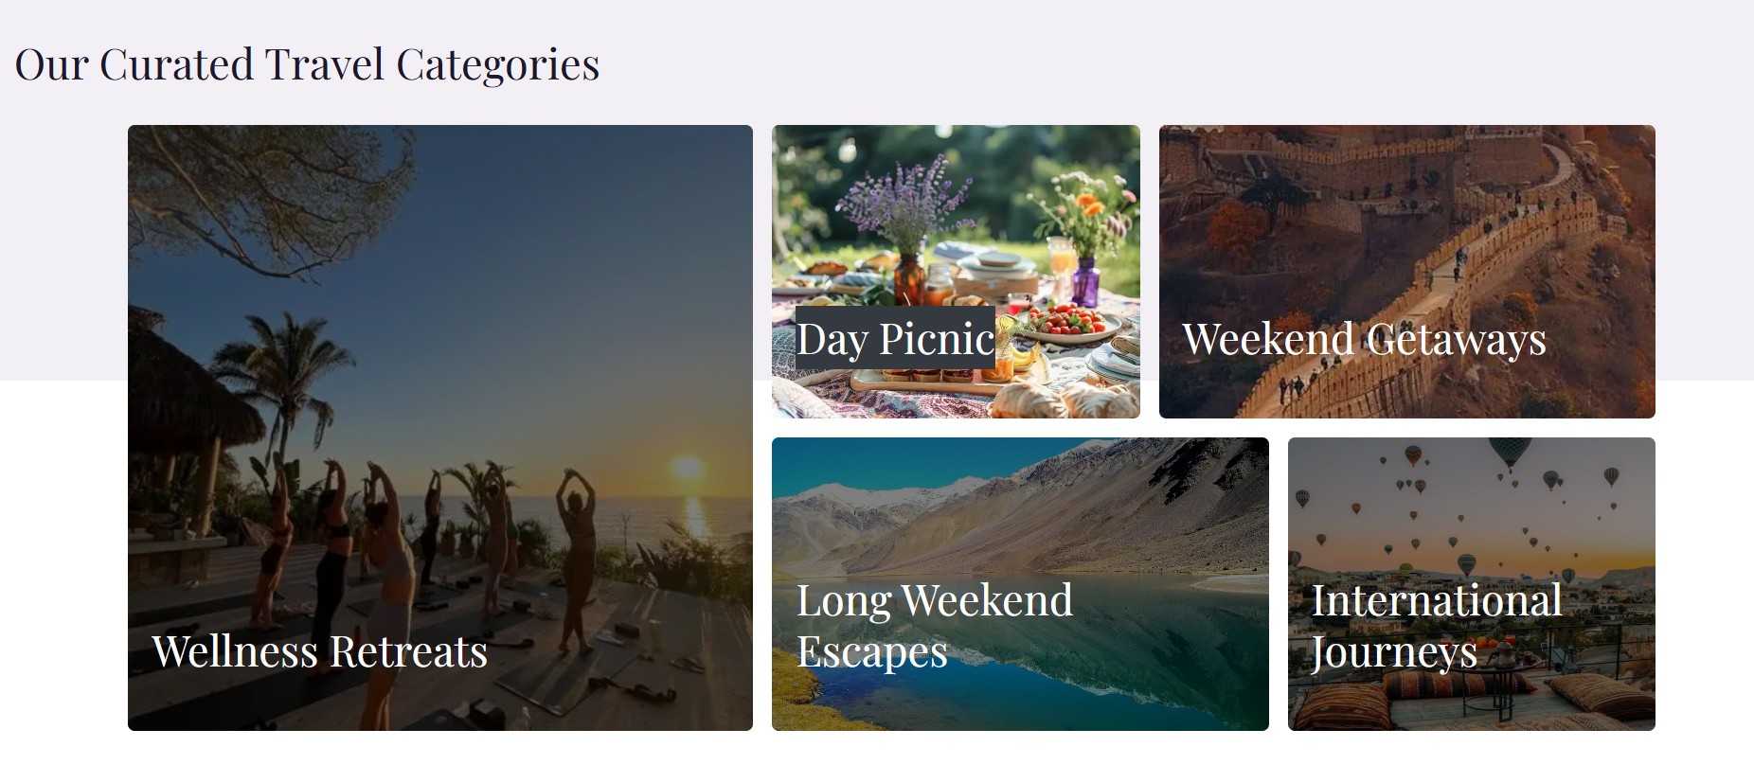The height and width of the screenshot is (765, 1754).
Task: Click the setting sun in the yoga photo
Action: tap(687, 468)
